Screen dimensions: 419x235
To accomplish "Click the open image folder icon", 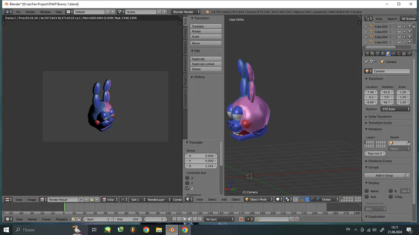I will point(92,200).
